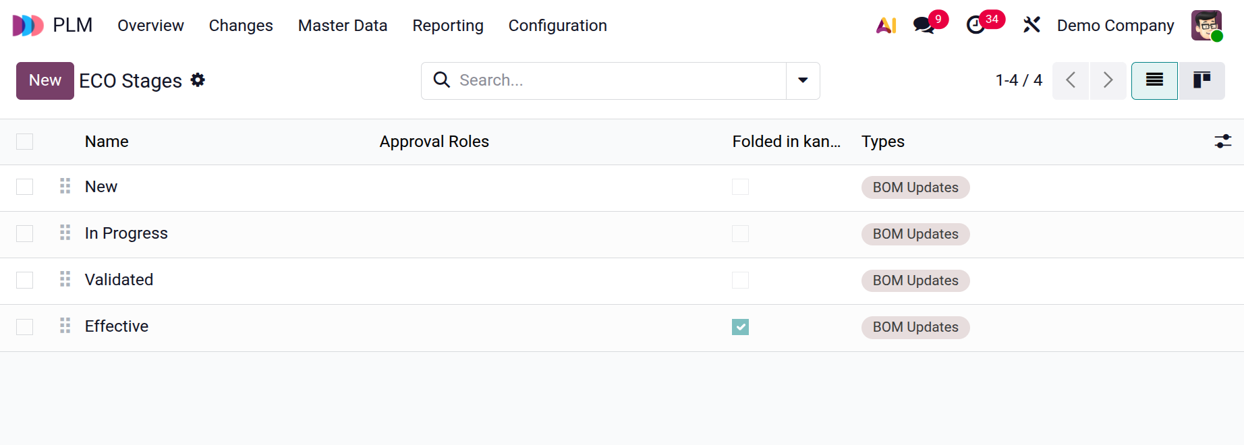The image size is (1244, 445).
Task: Switch to kanban view
Action: click(1201, 81)
